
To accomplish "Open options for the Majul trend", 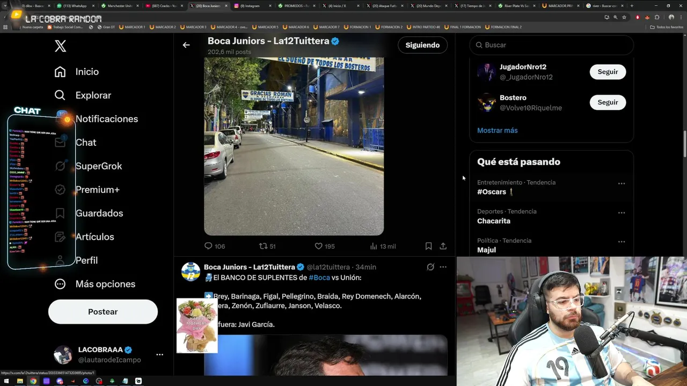I will click(622, 242).
